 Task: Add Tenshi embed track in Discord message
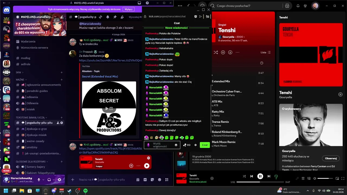click(x=131, y=165)
